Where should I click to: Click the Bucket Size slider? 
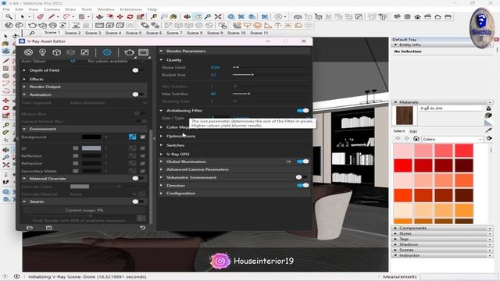(x=271, y=75)
